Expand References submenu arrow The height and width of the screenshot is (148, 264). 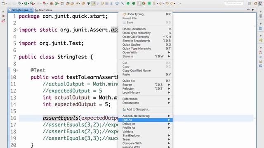coord(169,99)
